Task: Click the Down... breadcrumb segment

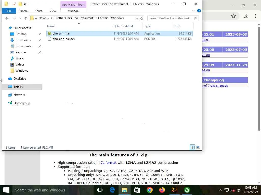Action: coord(44,18)
